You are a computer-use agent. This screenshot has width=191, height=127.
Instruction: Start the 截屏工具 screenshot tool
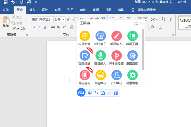[x=132, y=38]
